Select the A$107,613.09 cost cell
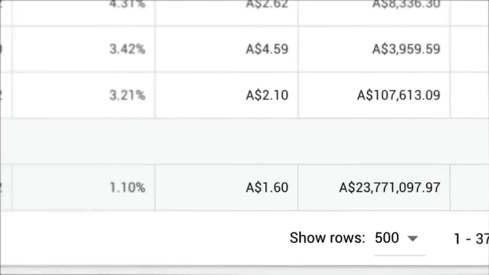The image size is (489, 275). pyautogui.click(x=398, y=95)
